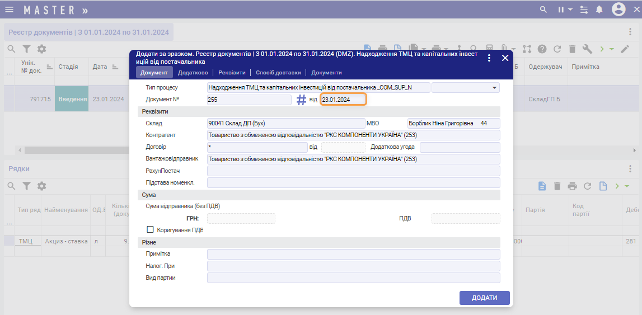Toggle the Коригування ПДВ checkbox
The height and width of the screenshot is (315, 642).
coord(150,229)
